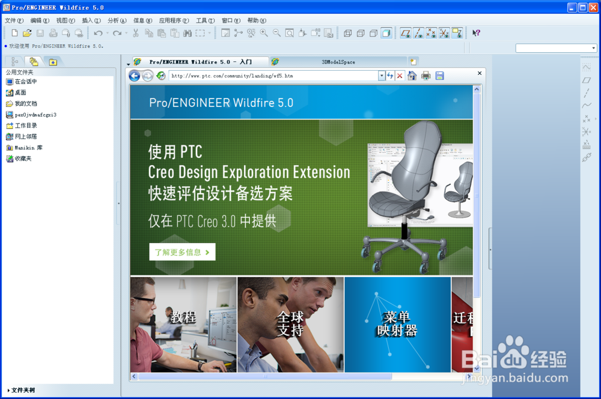Click the Cut scissors icon
Screen dimensions: 601x399
click(136, 33)
